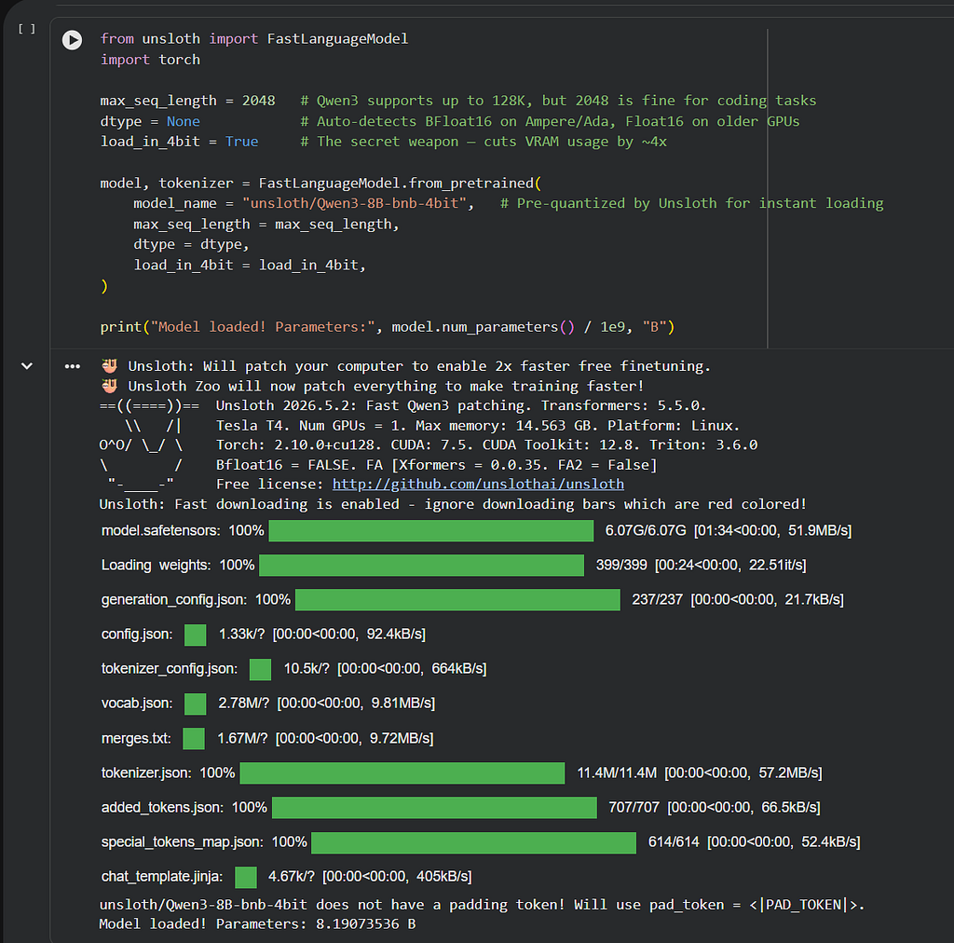The width and height of the screenshot is (954, 943).
Task: Click the vocab.json green progress block
Action: 196,704
